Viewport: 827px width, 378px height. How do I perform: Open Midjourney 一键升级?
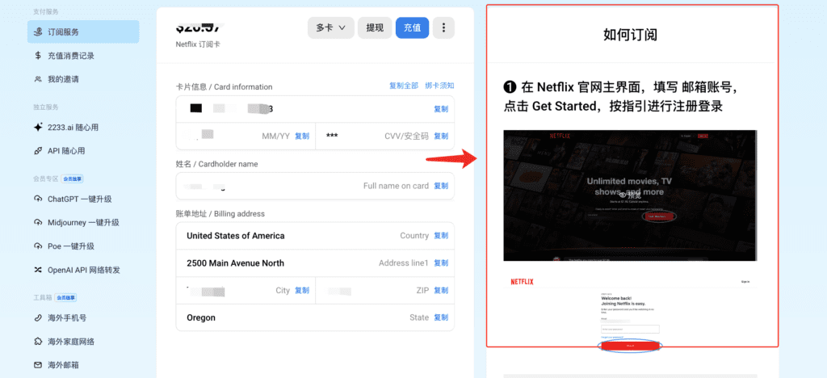click(x=83, y=222)
